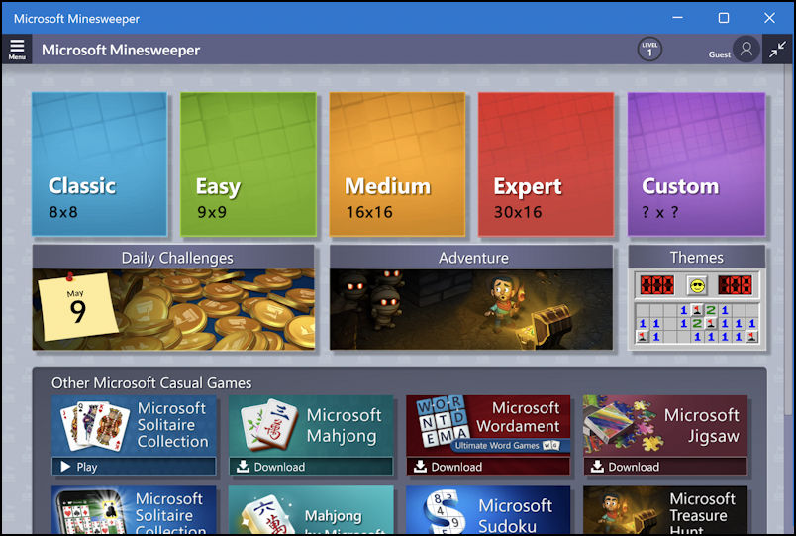Open the hamburger Menu icon
Image resolution: width=796 pixels, height=536 pixels.
(17, 50)
